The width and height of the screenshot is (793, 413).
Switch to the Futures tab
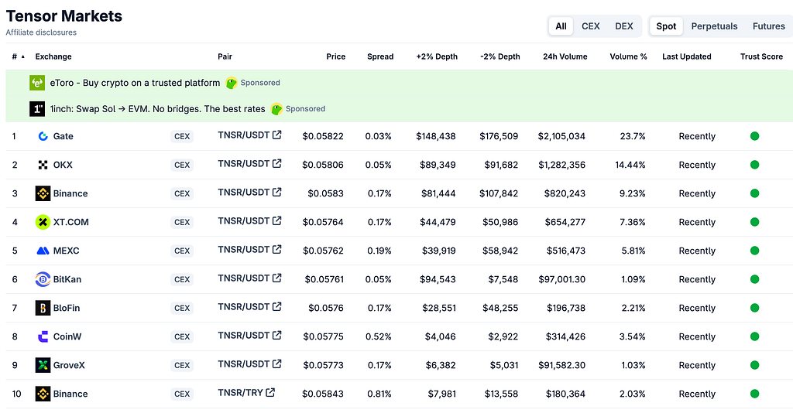(769, 26)
